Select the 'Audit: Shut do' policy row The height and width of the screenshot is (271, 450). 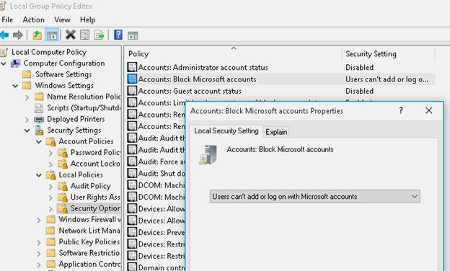pyautogui.click(x=156, y=174)
